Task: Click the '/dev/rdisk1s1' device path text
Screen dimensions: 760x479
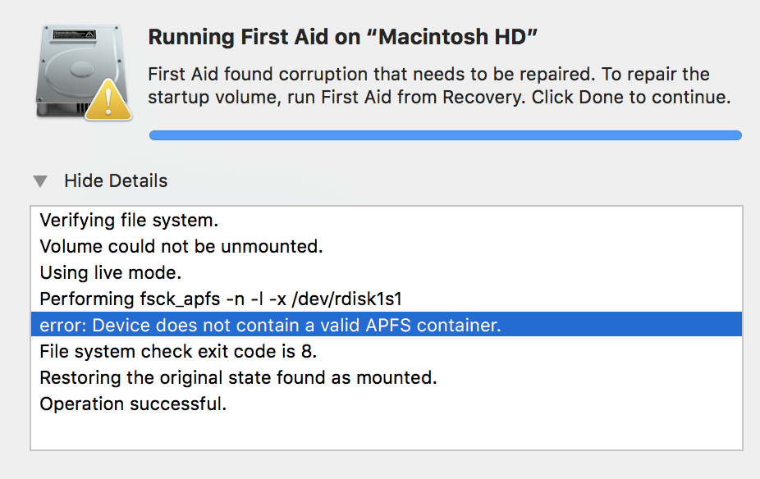Action: coord(346,299)
